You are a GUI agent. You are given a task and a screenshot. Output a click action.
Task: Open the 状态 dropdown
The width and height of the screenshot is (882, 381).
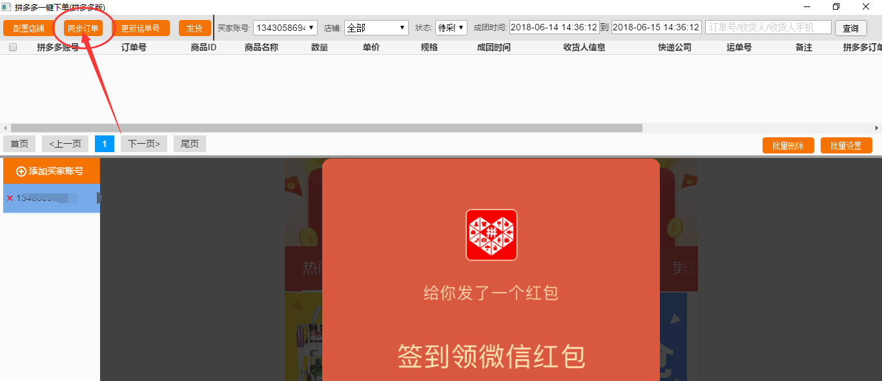[x=451, y=28]
